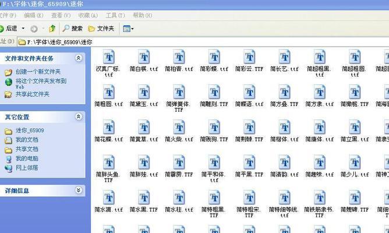
Task: Open the 查看(V) menu
Action: click(61, 15)
